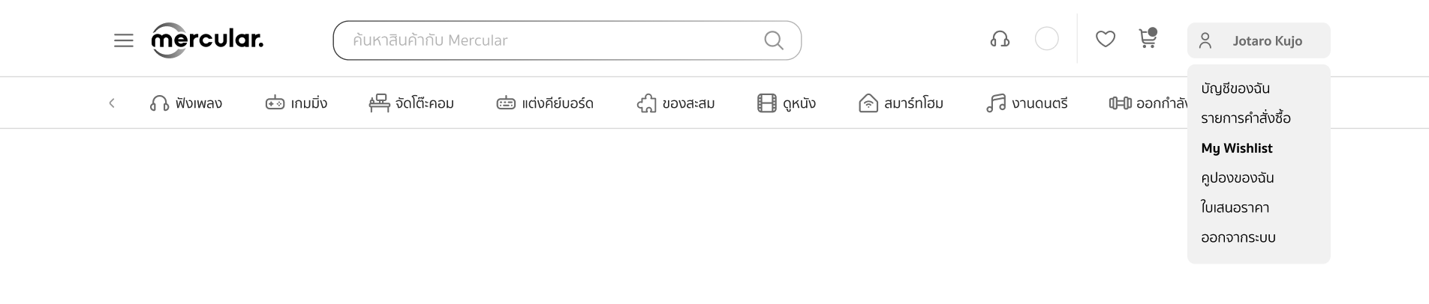
Task: Select the เกมมิ่ง gamepad category
Action: tap(296, 103)
